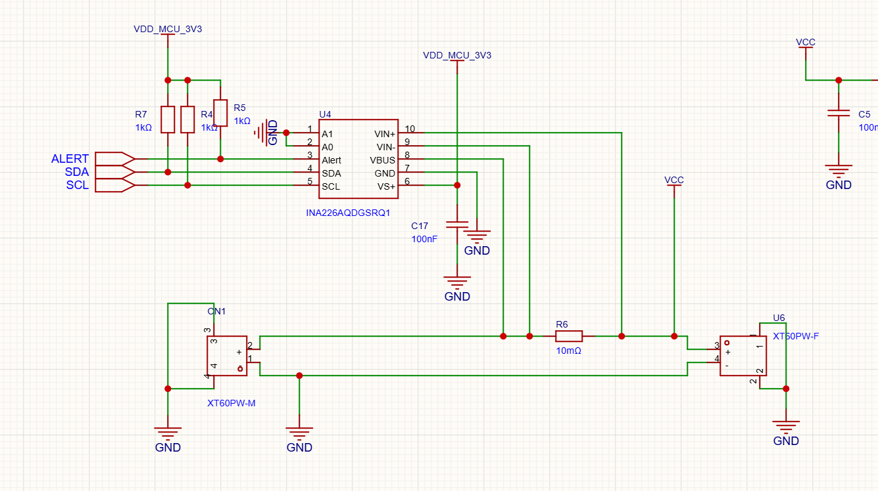Select the GND symbol below capacitor C17
This screenshot has height=491, width=878.
click(x=457, y=282)
